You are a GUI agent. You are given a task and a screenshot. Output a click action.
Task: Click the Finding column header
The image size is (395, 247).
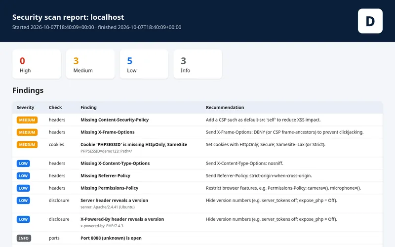pyautogui.click(x=88, y=107)
